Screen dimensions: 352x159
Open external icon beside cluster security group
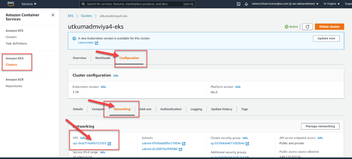(247, 144)
